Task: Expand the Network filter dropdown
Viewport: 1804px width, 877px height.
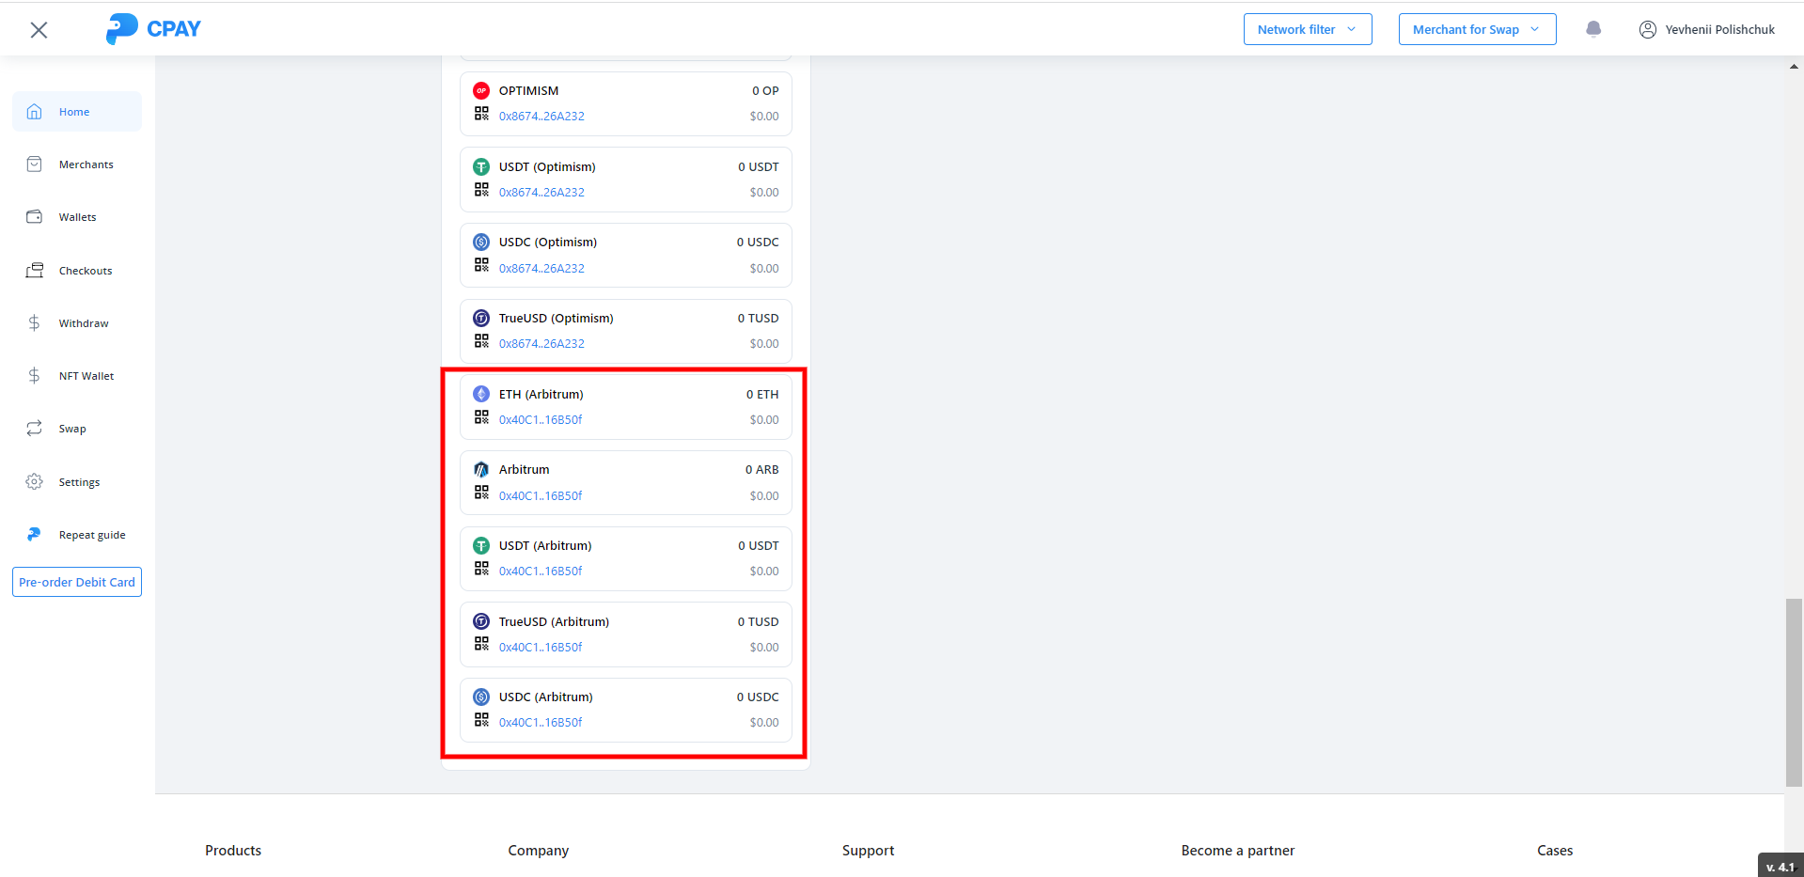Action: 1307,29
